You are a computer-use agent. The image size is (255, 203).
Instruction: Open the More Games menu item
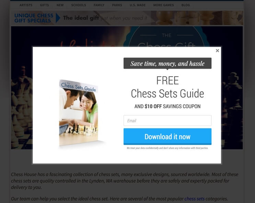pos(163,5)
